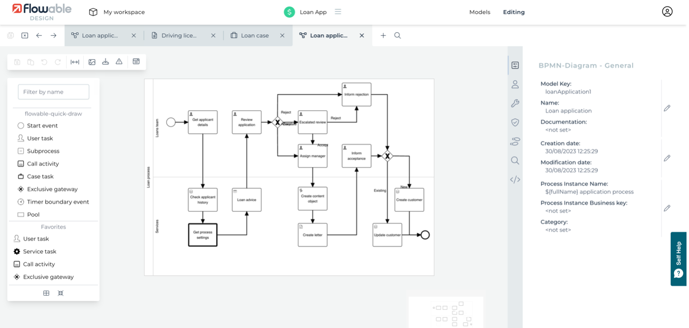Click the user assignment panel icon
The width and height of the screenshot is (689, 328).
coord(515,84)
